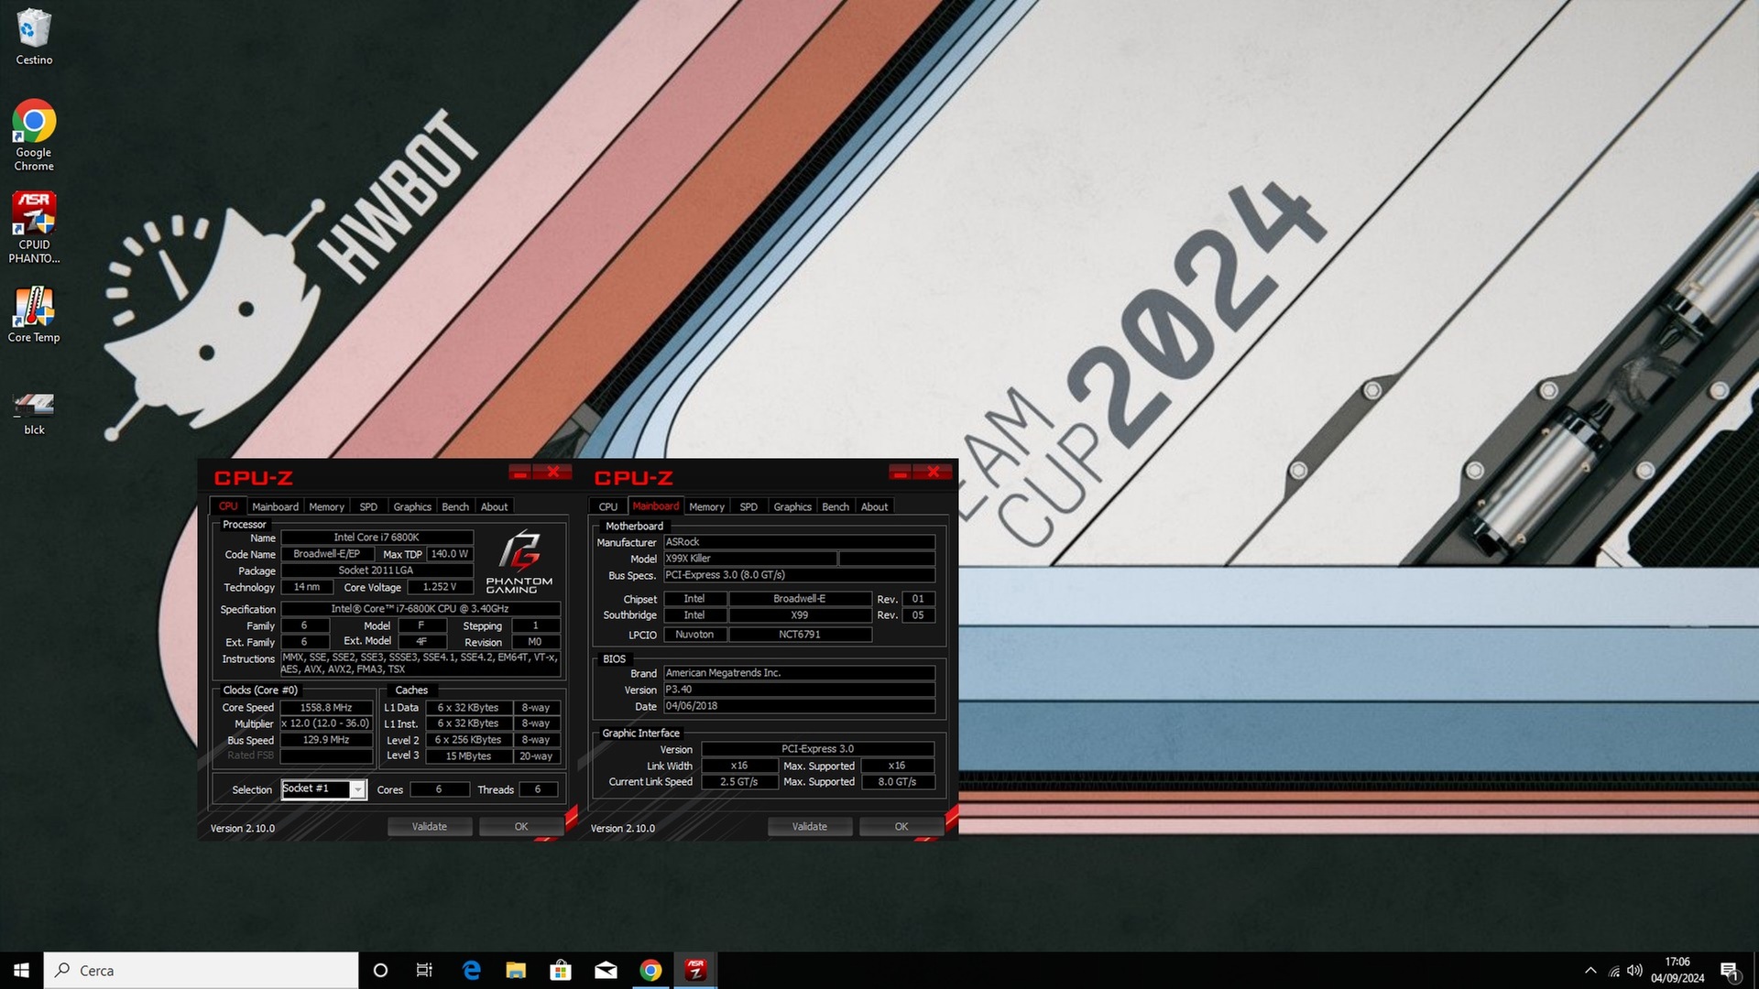
Task: Click the LPCIO value NCT6791
Action: [x=800, y=635]
